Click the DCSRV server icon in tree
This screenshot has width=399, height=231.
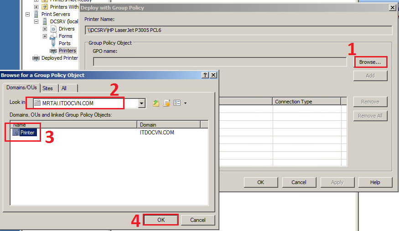point(45,21)
